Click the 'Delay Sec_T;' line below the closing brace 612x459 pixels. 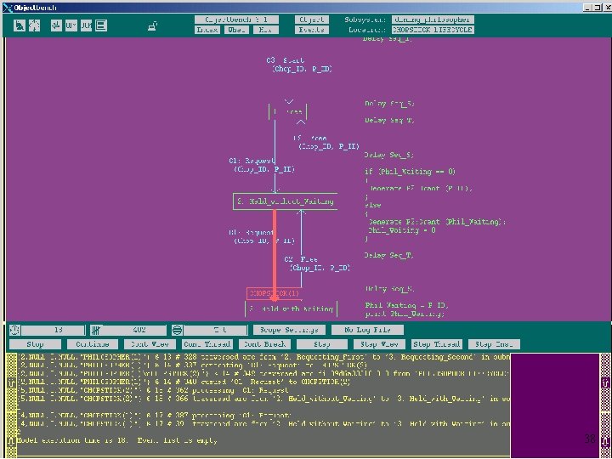click(x=389, y=255)
